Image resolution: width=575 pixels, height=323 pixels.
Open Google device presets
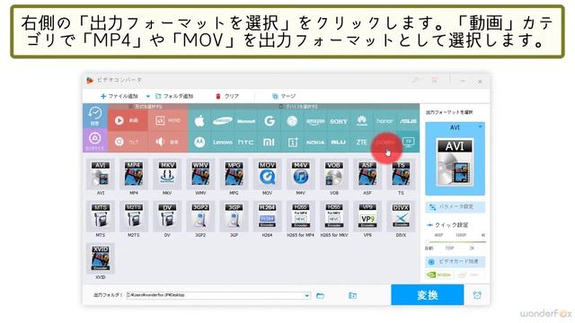[x=270, y=121]
